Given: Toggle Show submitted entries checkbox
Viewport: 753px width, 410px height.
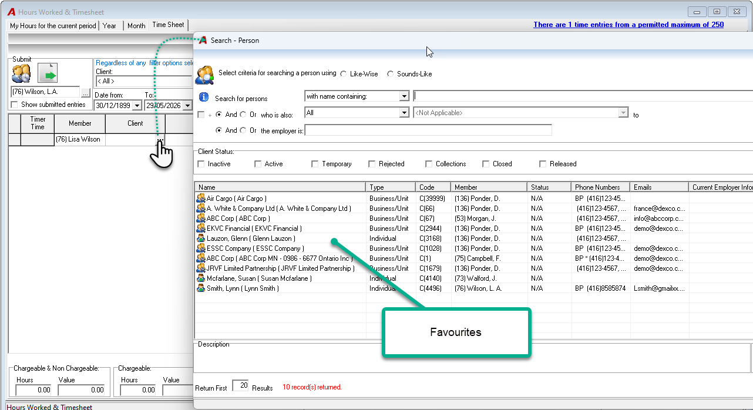Looking at the screenshot, I should [14, 105].
